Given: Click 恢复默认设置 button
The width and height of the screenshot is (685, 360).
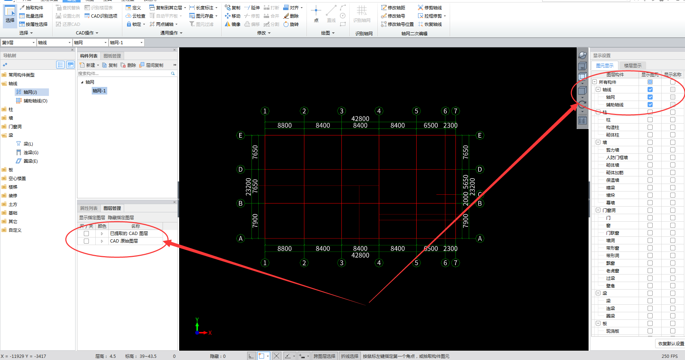Looking at the screenshot, I should tap(671, 343).
